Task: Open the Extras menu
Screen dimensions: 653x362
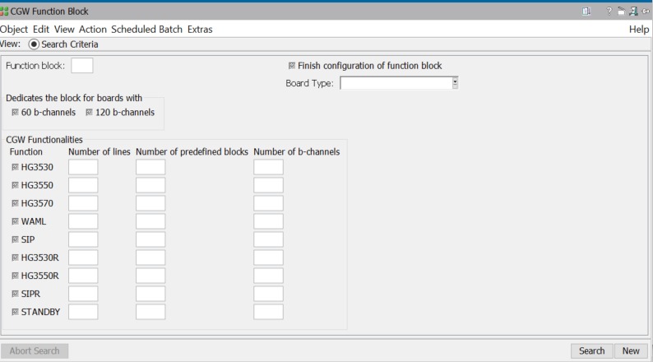Action: pos(200,29)
